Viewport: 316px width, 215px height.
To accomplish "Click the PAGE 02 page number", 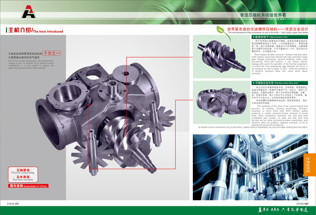I will coord(303,204).
